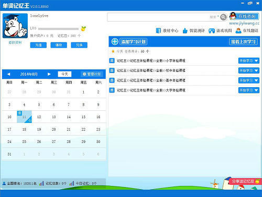The width and height of the screenshot is (262, 197).
Task: Select August 20 in the calendar
Action: point(54,129)
